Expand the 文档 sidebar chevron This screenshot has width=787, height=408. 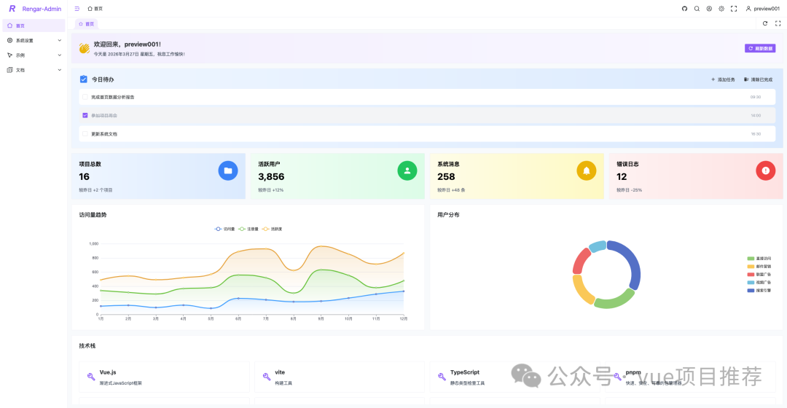[x=59, y=70]
